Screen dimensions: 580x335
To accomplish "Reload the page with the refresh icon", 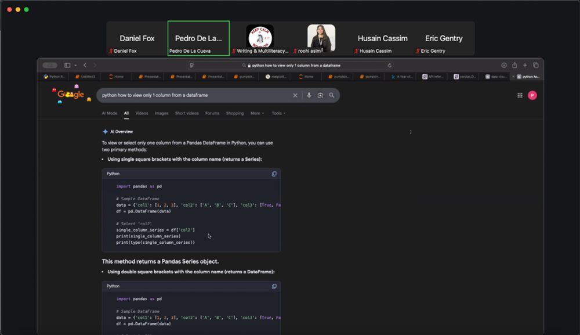I will [x=390, y=65].
